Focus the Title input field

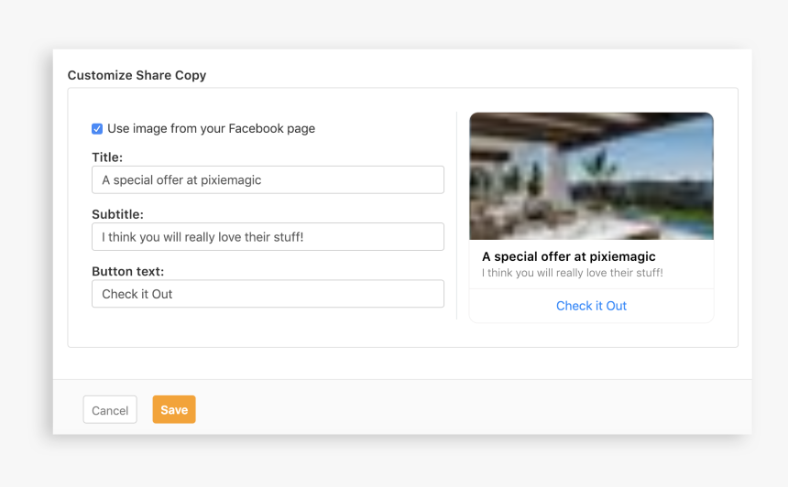pos(268,180)
